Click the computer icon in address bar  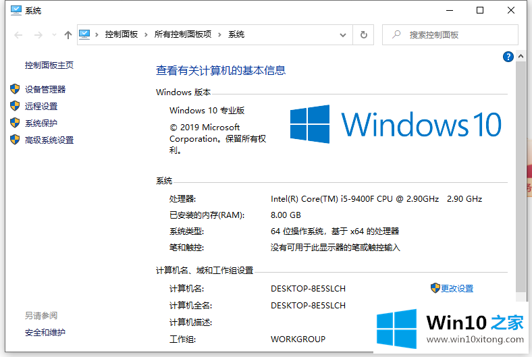tap(85, 34)
